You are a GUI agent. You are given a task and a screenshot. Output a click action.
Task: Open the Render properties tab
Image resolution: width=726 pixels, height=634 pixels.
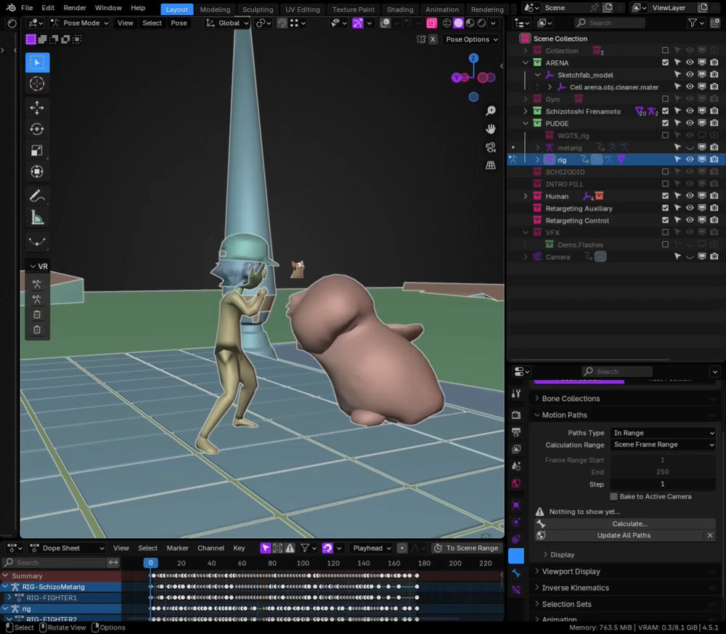click(516, 415)
